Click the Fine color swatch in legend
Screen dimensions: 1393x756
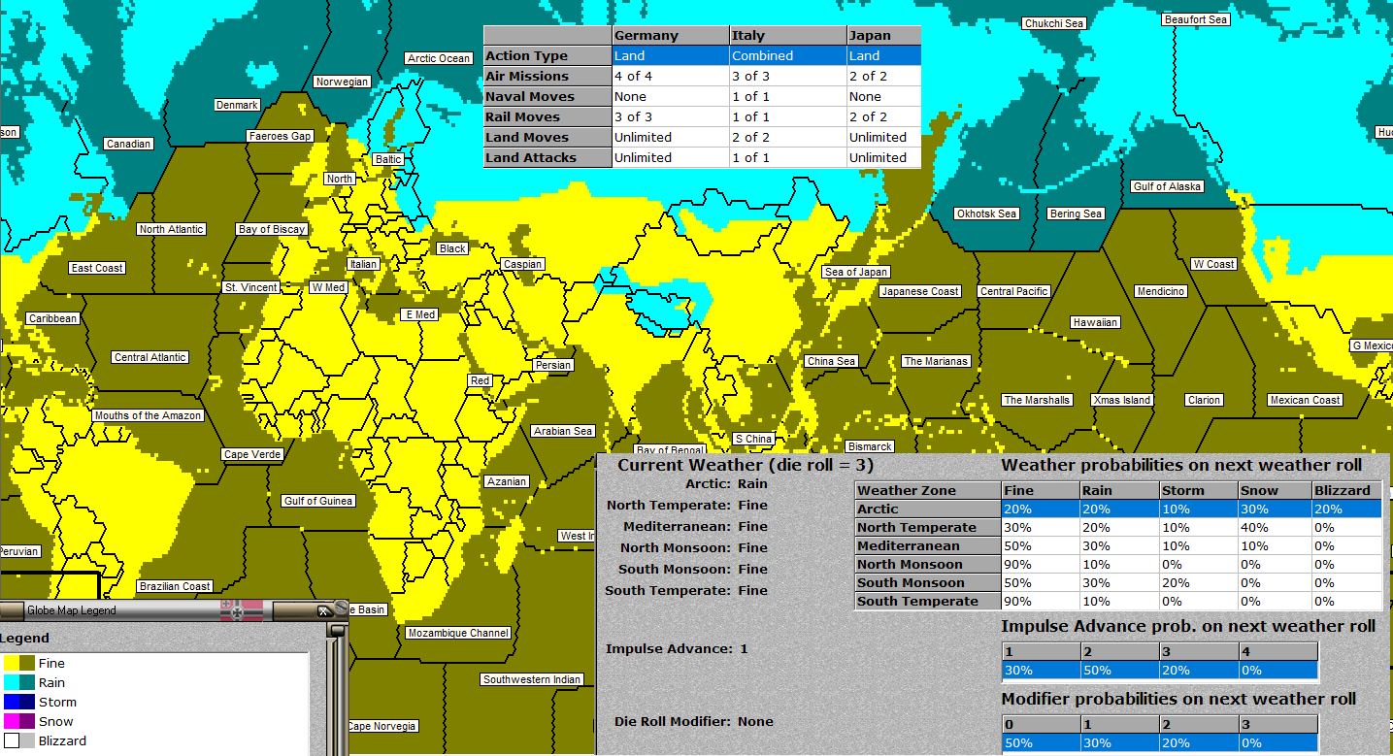point(20,663)
